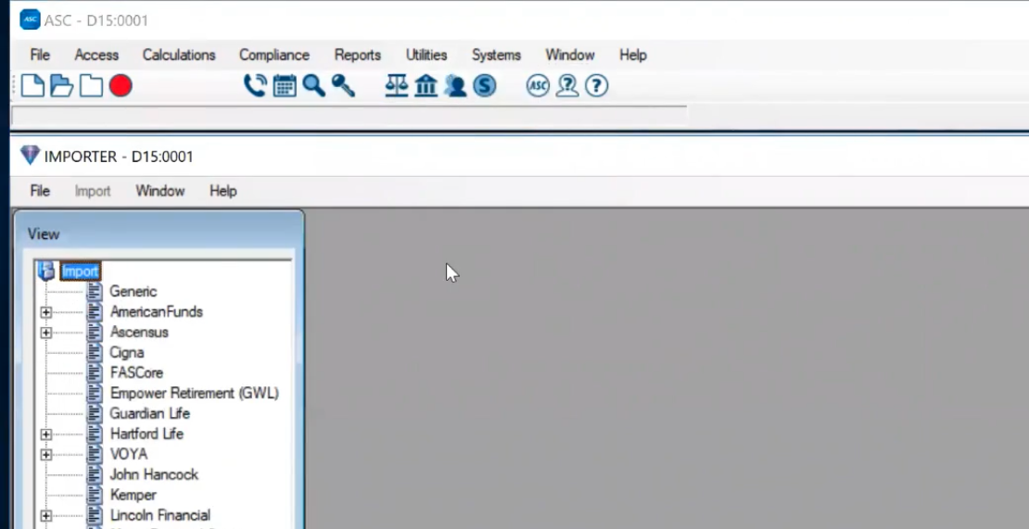This screenshot has height=529, width=1029.
Task: Click the telephone icon in the ASC toolbar
Action: [255, 86]
